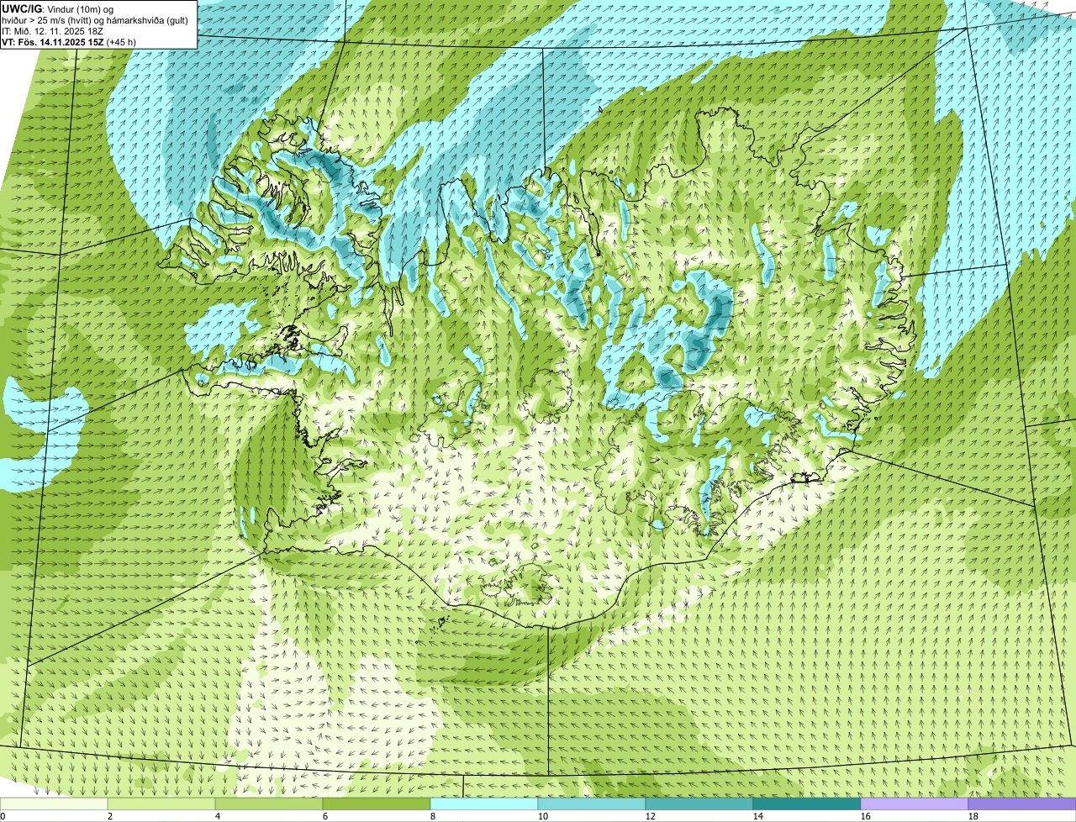The width and height of the screenshot is (1076, 822).
Task: Click the 16–18 m/s light purple legend swatch
Action: (915, 804)
